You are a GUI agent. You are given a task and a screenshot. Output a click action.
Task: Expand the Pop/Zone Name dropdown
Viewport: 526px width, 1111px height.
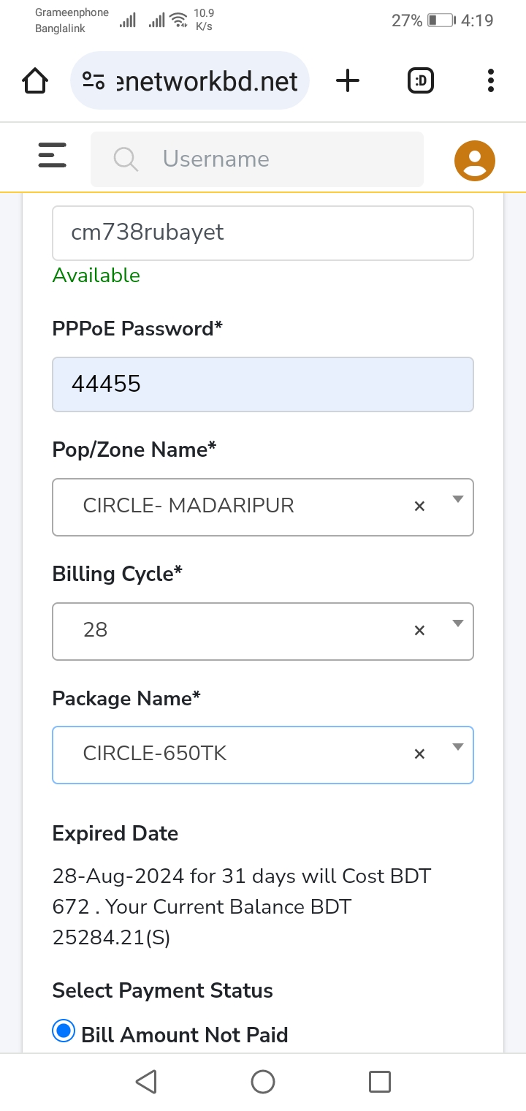click(x=458, y=500)
